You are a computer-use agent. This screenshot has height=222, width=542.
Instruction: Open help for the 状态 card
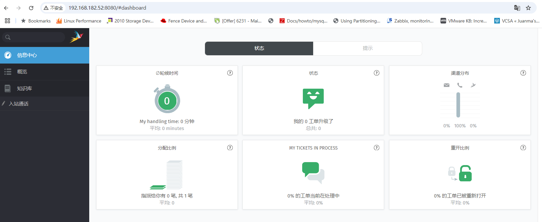[376, 73]
